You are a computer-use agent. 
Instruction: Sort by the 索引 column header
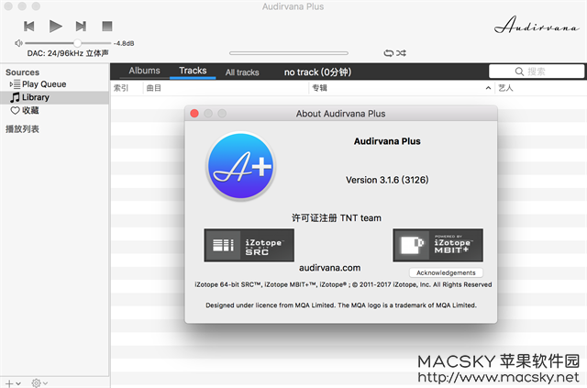[121, 88]
